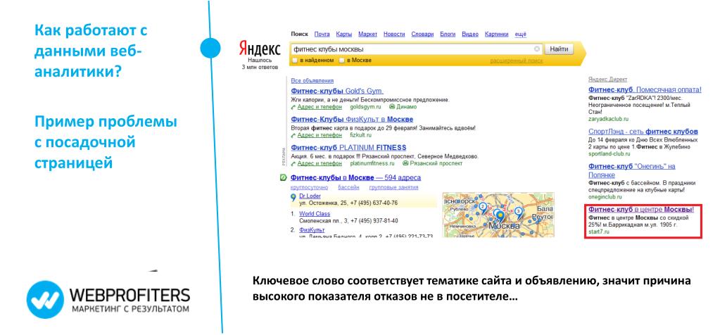Image resolution: width=720 pixels, height=335 pixels.
Task: Switch to Картинки search
Action: pos(496,34)
